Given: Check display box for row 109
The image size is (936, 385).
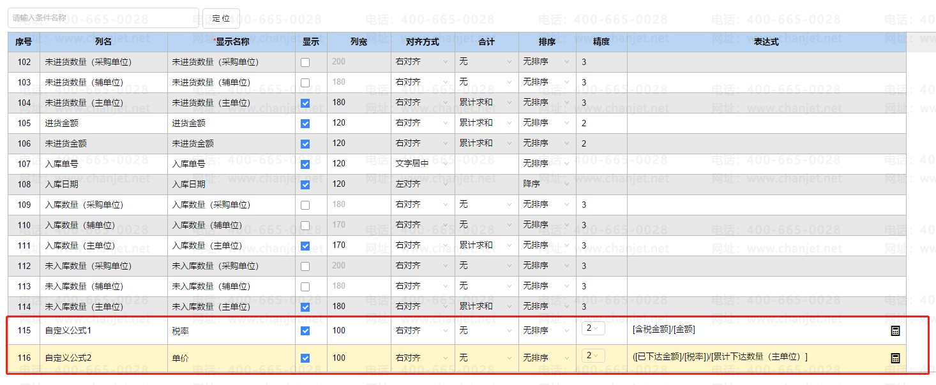Looking at the screenshot, I should 305,205.
